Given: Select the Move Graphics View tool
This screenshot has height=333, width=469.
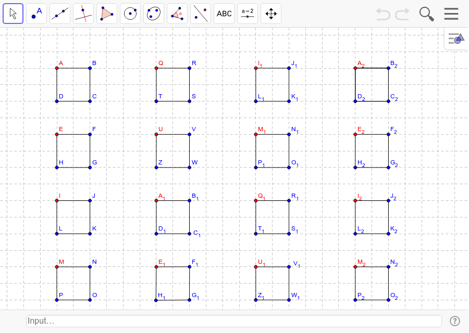Looking at the screenshot, I should click(x=270, y=13).
